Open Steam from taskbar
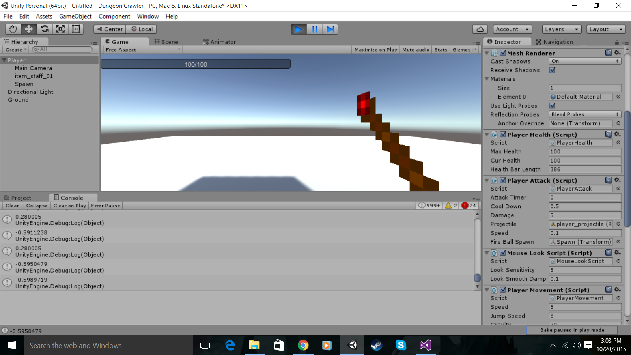631x355 pixels. click(376, 346)
